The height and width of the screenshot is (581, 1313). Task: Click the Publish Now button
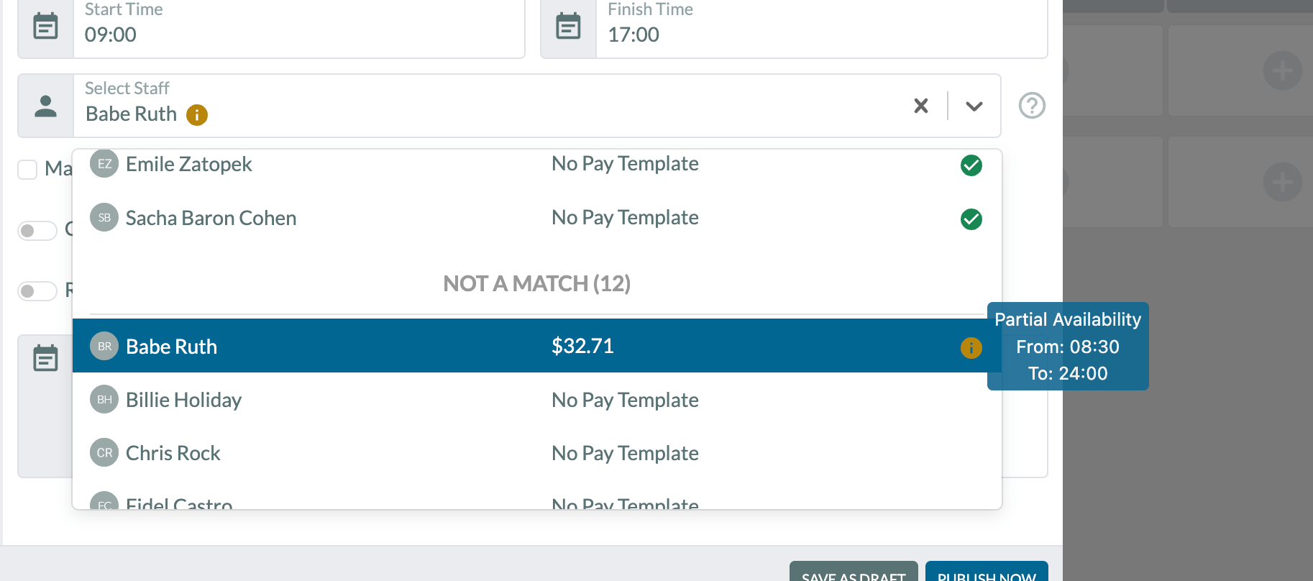coord(987,572)
